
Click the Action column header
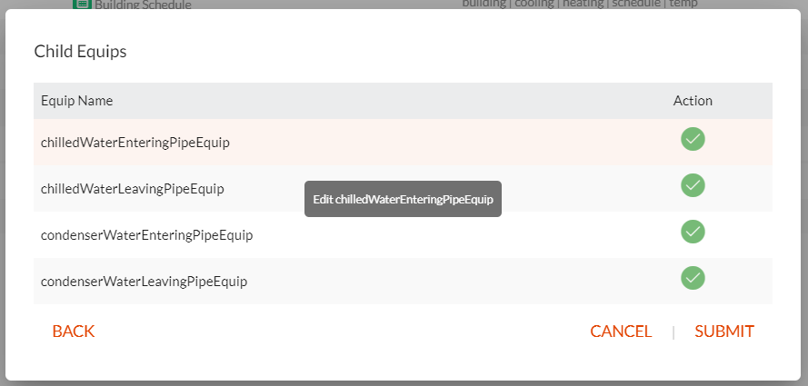coord(693,101)
